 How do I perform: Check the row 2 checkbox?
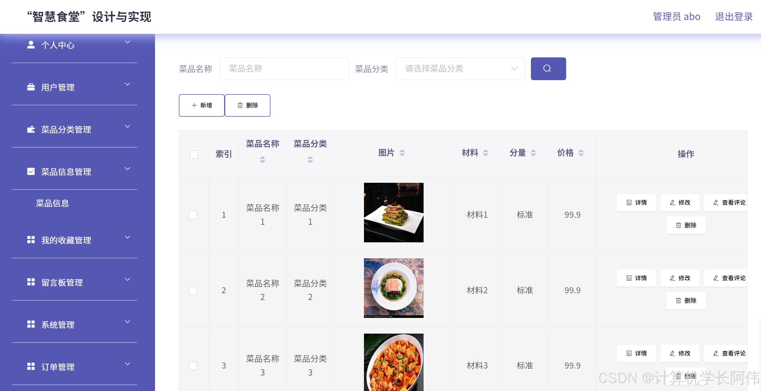(193, 290)
